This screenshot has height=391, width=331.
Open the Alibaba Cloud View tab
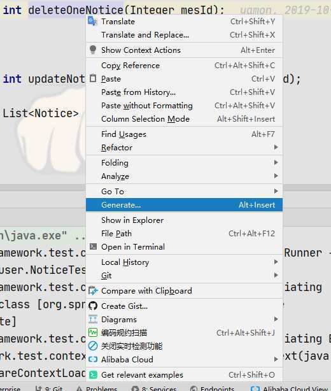[x=291, y=388]
